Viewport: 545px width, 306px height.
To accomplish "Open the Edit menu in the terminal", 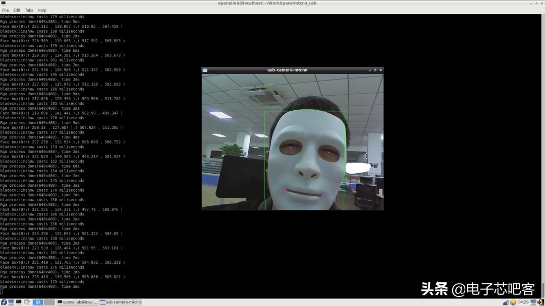I will (17, 10).
